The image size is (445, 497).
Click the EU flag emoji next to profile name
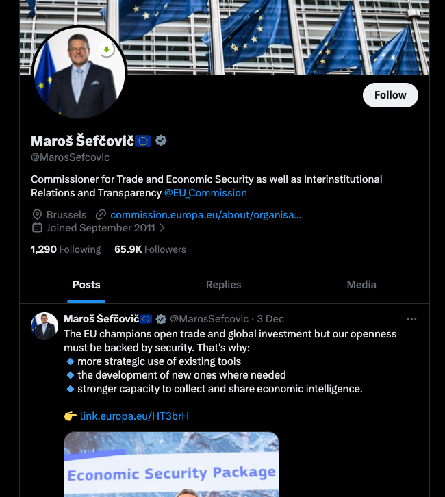click(143, 141)
